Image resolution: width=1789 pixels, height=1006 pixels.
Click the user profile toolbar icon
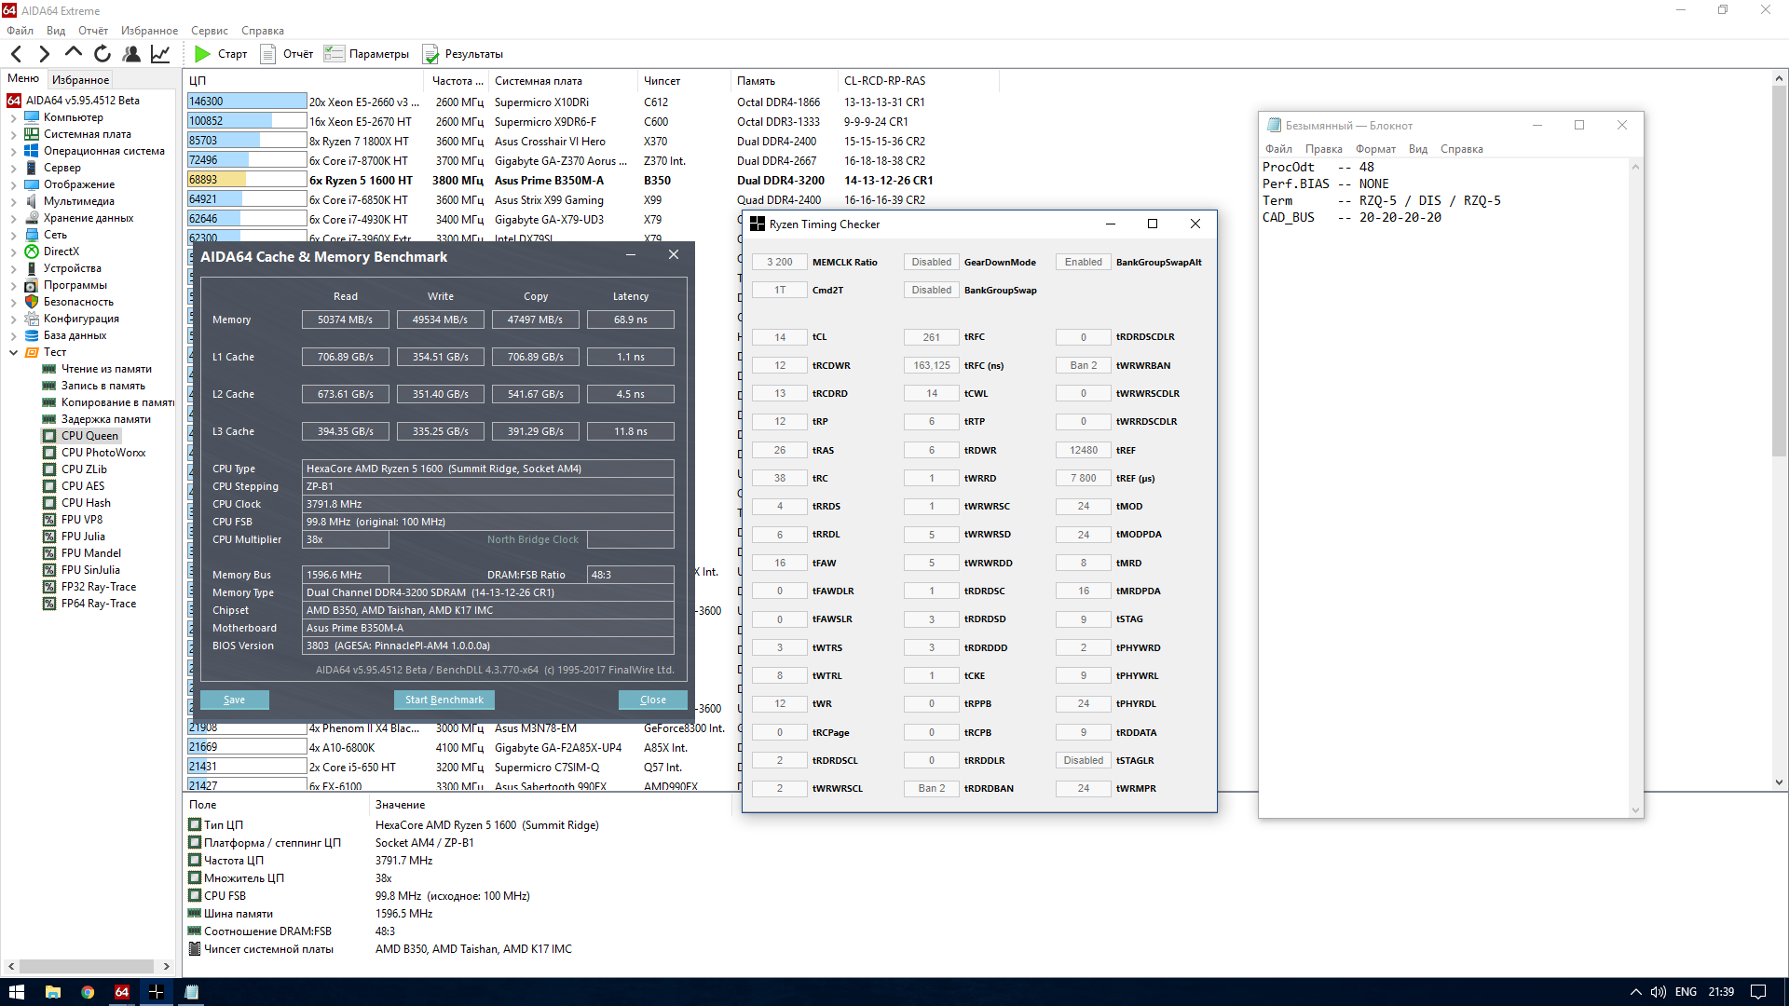coord(131,54)
